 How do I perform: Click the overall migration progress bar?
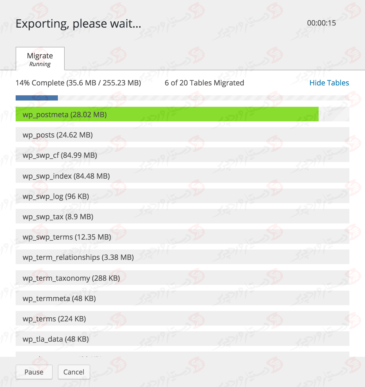[x=182, y=98]
